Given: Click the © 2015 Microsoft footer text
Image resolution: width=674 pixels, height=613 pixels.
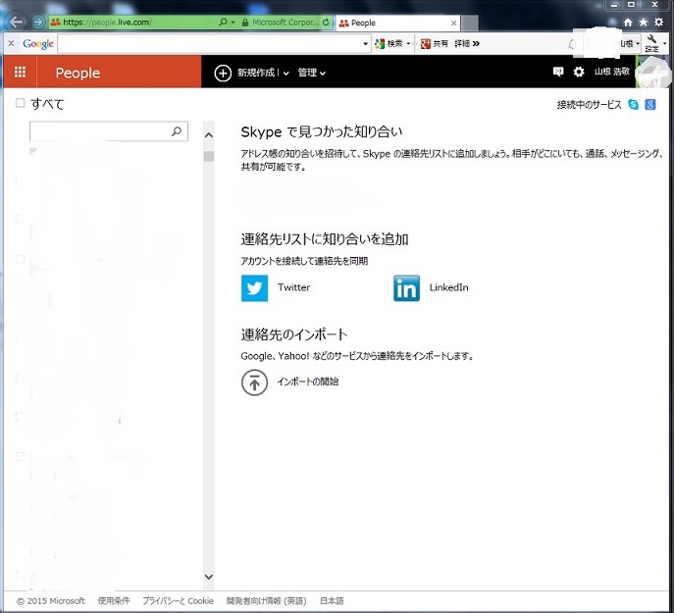Looking at the screenshot, I should [51, 601].
